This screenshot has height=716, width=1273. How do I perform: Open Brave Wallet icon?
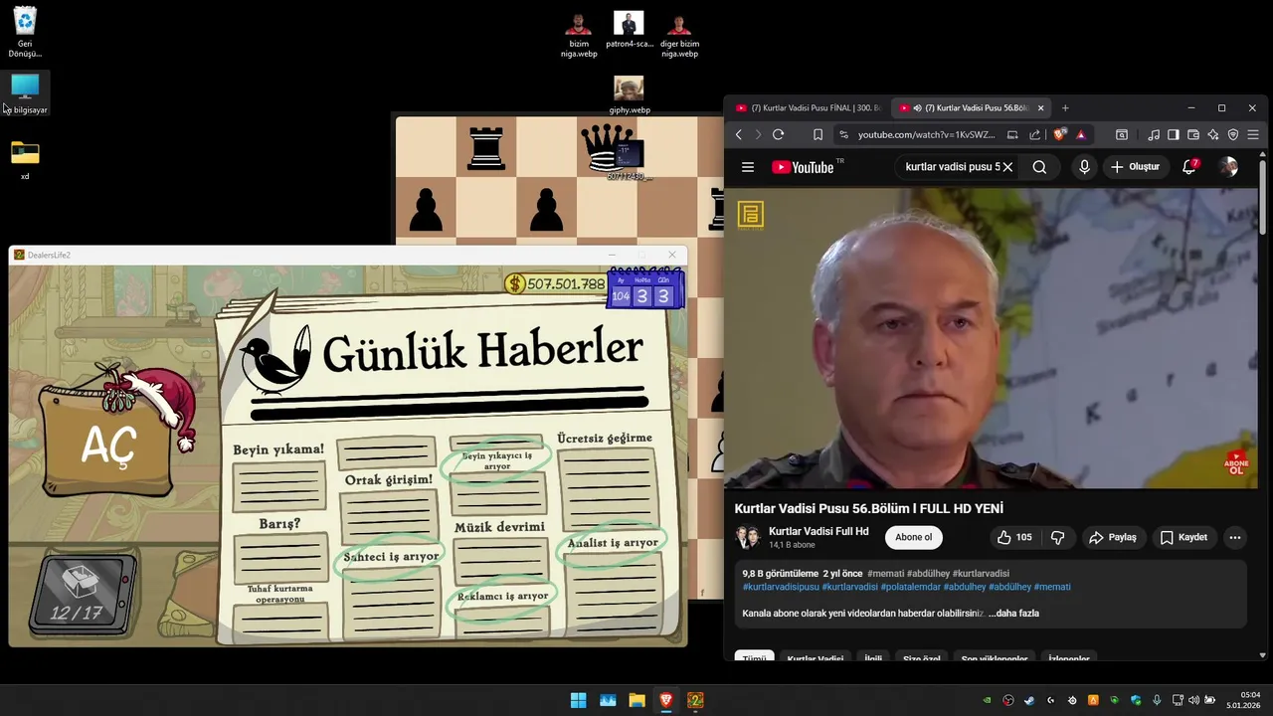click(1193, 134)
